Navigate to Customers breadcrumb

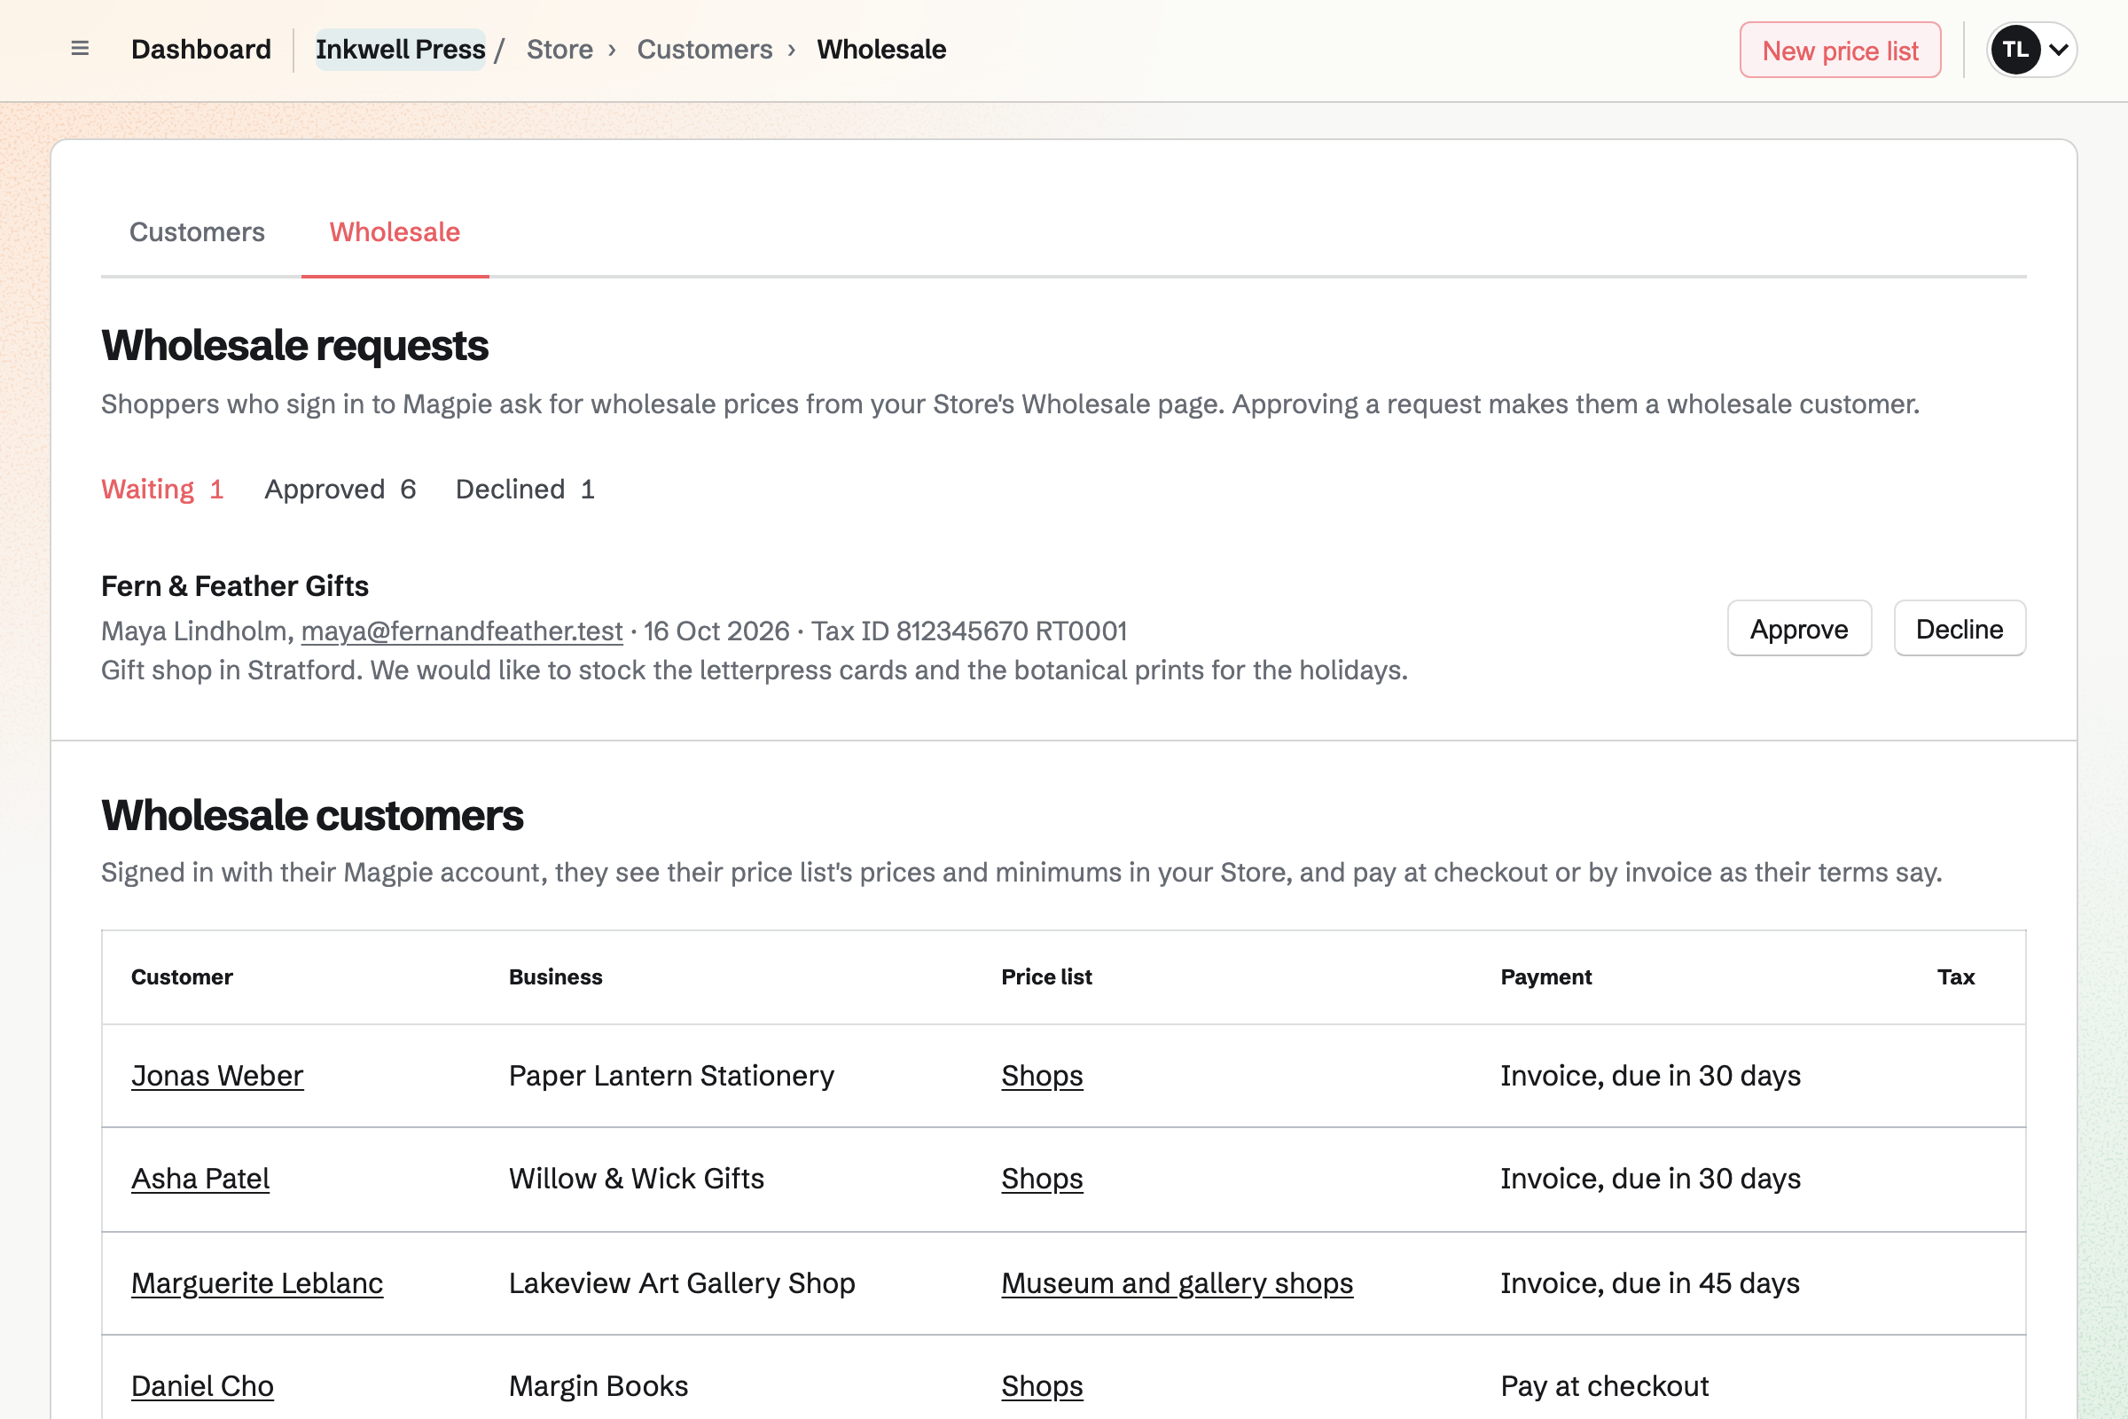[704, 49]
